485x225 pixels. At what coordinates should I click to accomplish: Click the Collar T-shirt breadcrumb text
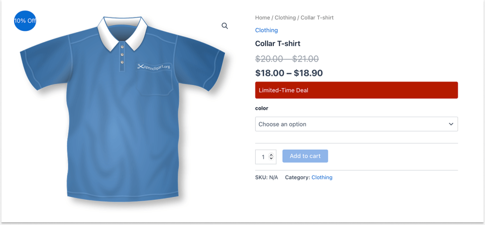click(x=317, y=18)
